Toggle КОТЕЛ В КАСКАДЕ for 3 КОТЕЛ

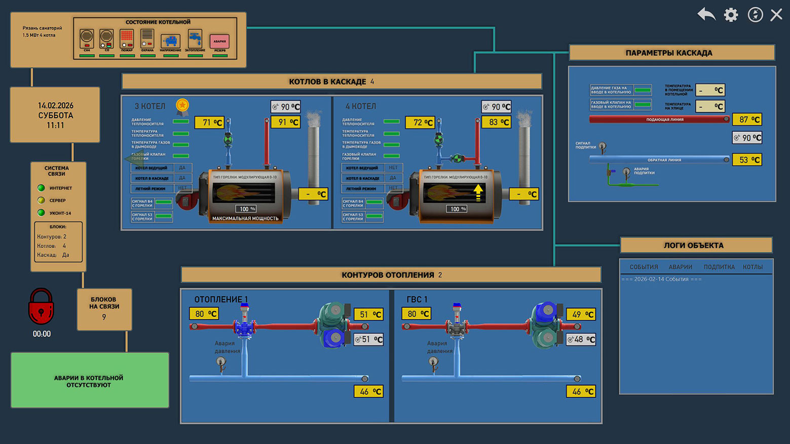pos(182,178)
